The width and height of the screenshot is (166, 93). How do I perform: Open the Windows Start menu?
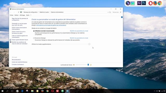click(2, 91)
